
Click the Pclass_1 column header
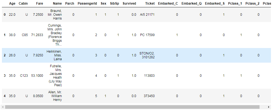(x=235, y=4)
